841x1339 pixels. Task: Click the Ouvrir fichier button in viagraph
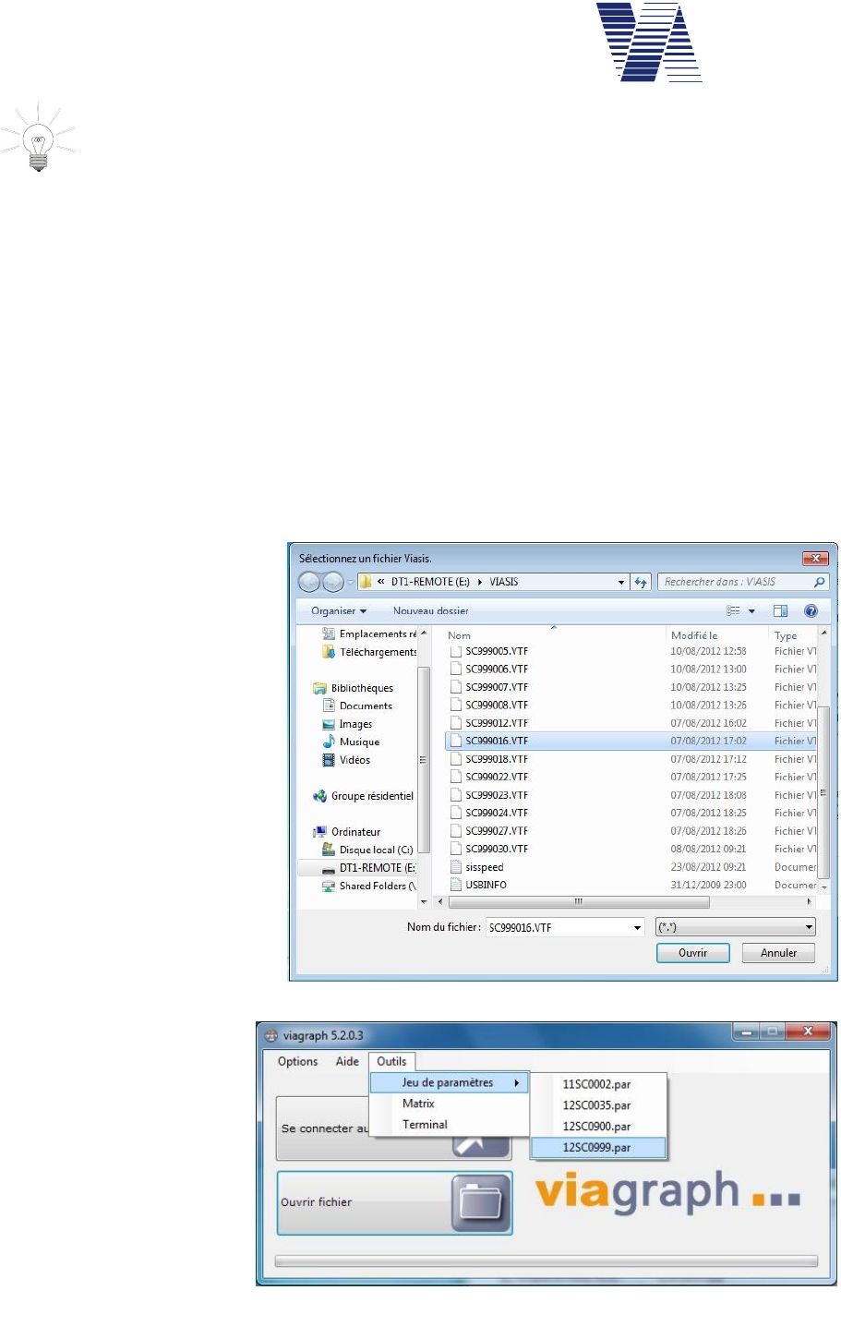(394, 1203)
